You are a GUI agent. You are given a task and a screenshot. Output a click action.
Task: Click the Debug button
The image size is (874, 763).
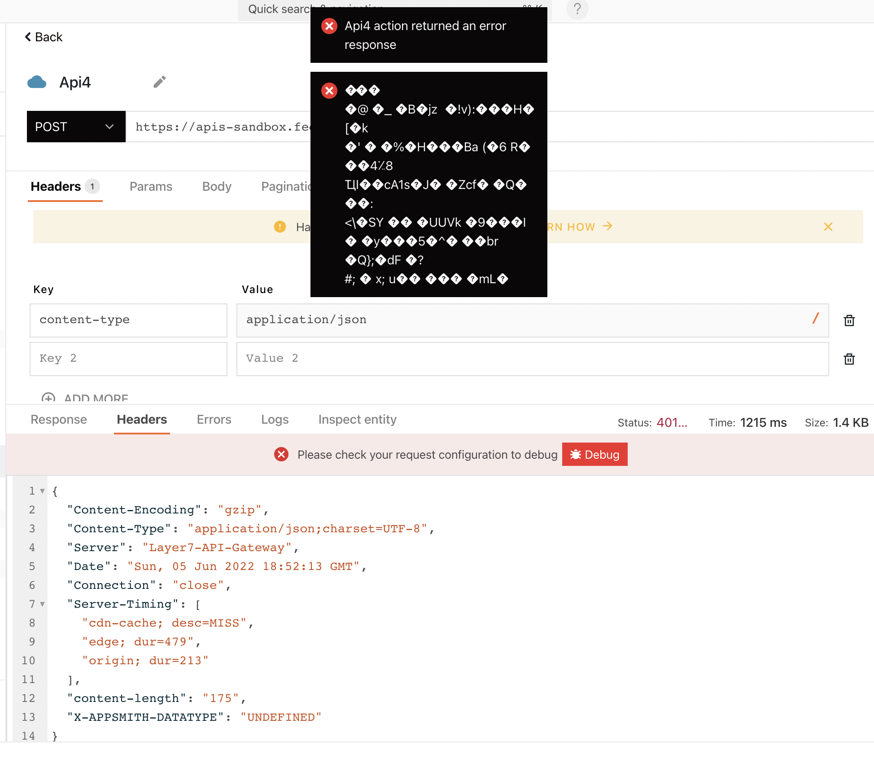pos(594,454)
